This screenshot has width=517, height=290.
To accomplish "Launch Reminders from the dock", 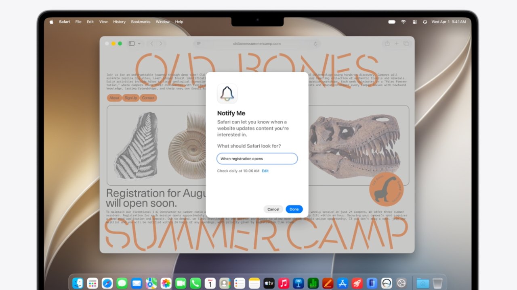I will point(240,283).
